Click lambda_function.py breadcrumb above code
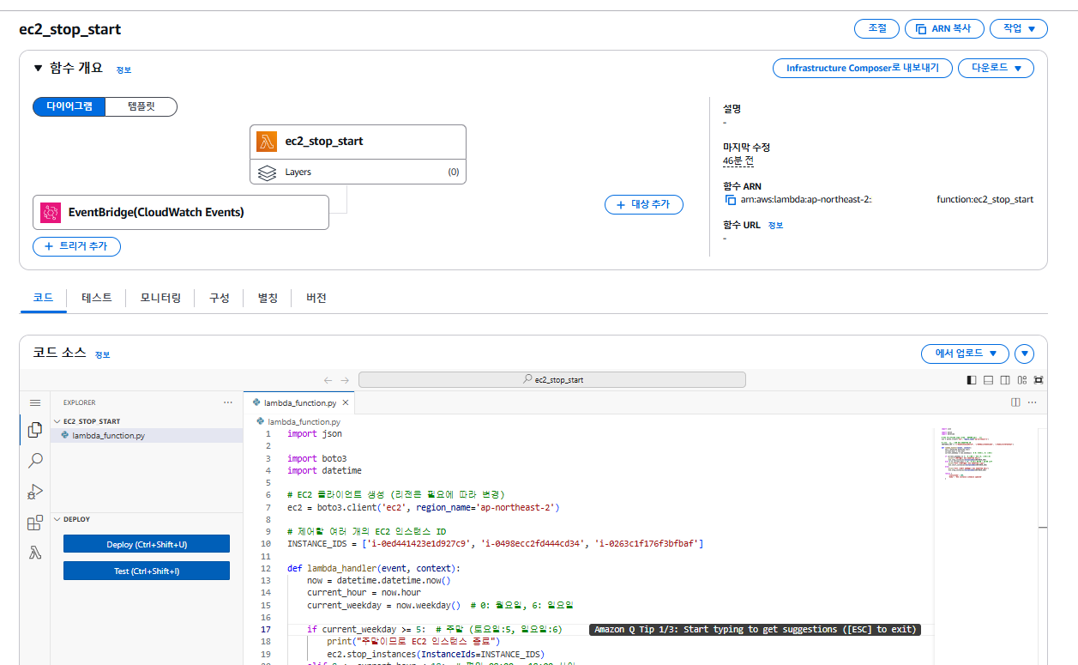 click(x=304, y=421)
